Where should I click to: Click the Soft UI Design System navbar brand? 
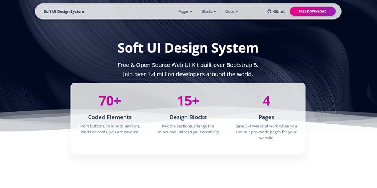click(64, 11)
